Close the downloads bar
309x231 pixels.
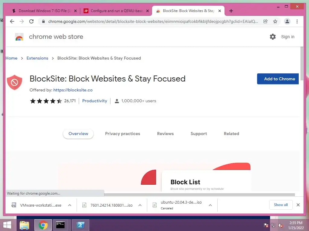(298, 205)
